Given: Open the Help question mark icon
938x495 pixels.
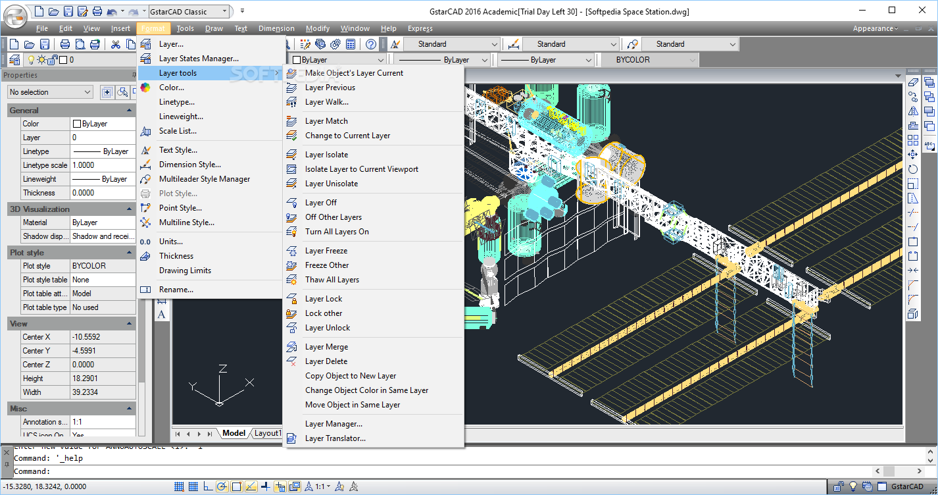Looking at the screenshot, I should point(371,44).
